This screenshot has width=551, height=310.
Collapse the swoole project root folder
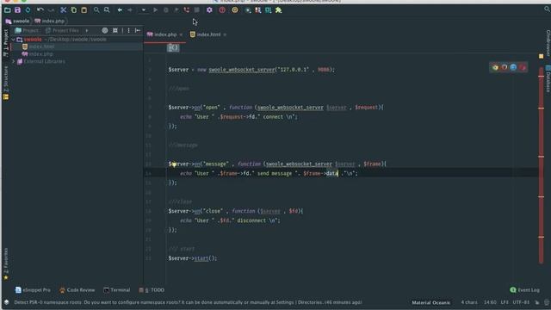tap(14, 40)
